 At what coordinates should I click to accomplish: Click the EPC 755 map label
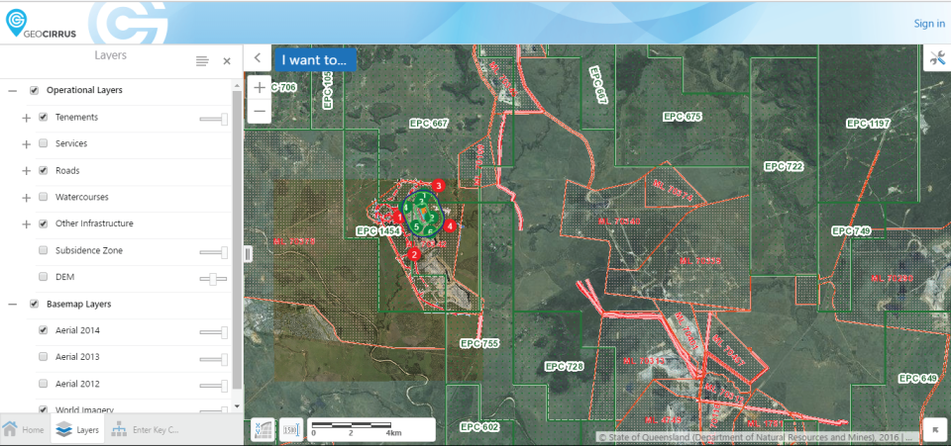click(x=479, y=344)
